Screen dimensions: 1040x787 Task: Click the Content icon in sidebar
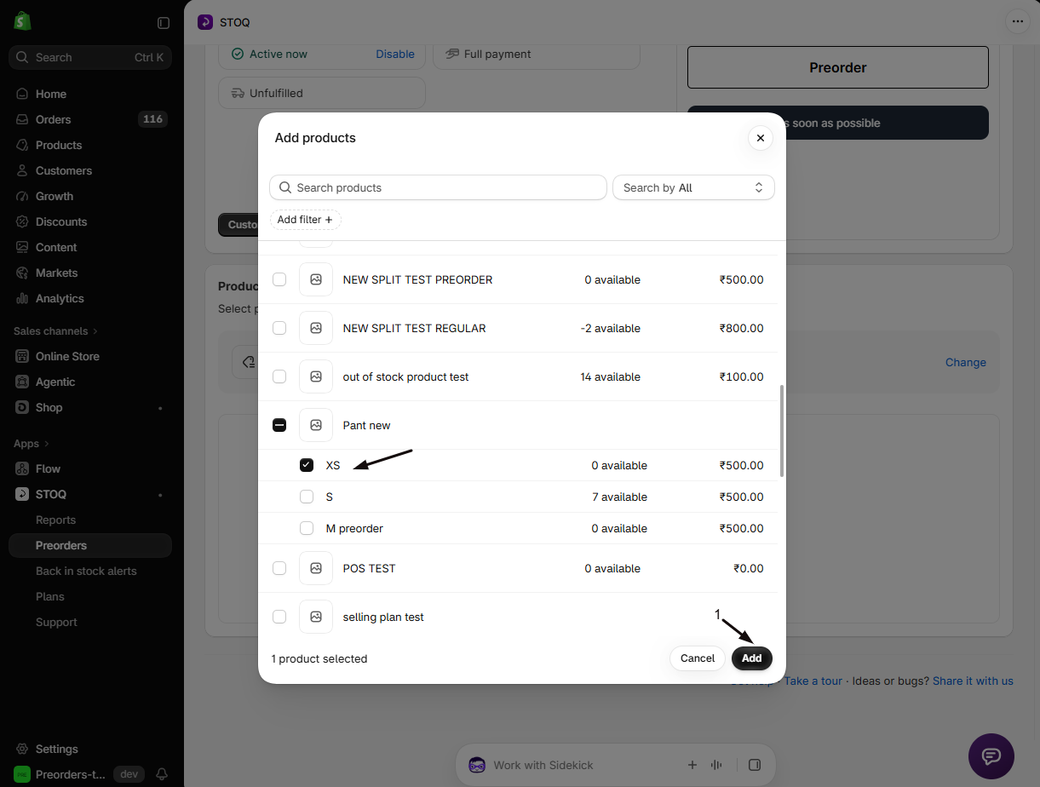22,247
